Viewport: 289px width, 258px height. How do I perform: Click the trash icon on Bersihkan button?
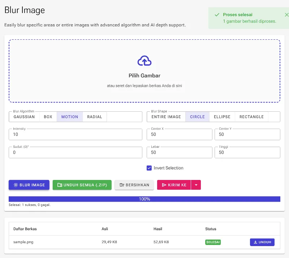coord(122,185)
